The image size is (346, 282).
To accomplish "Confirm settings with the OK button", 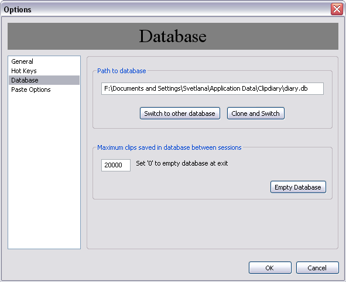I will 270,268.
